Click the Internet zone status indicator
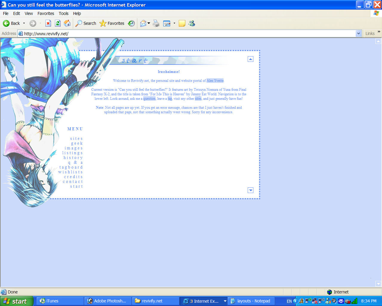This screenshot has width=382, height=306. pyautogui.click(x=338, y=292)
